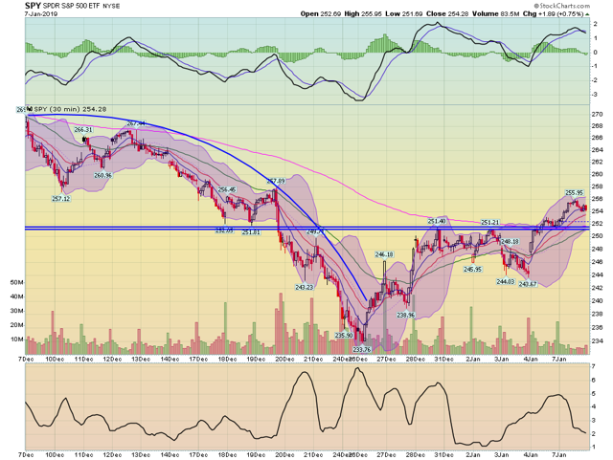
Task: Click 4Jan on the price panel date axis
Action: (531, 359)
